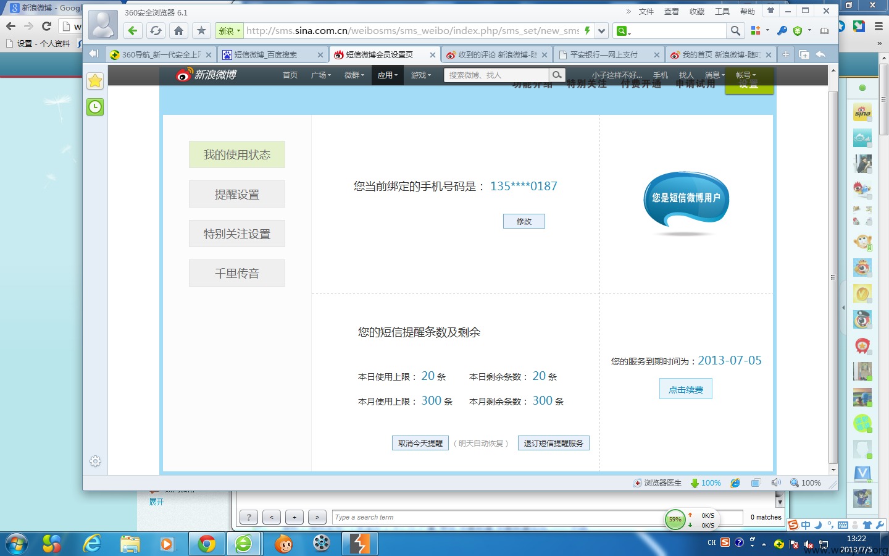Open the favorites star in left sidebar
The image size is (889, 556).
95,81
